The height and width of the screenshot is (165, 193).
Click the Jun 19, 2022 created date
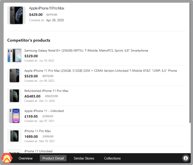pos(47,61)
